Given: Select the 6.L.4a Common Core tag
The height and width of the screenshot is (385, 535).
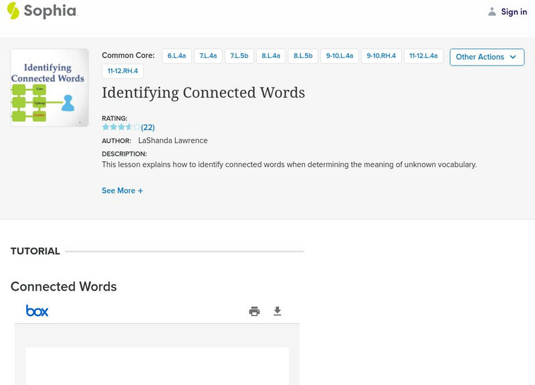Looking at the screenshot, I should click(177, 56).
